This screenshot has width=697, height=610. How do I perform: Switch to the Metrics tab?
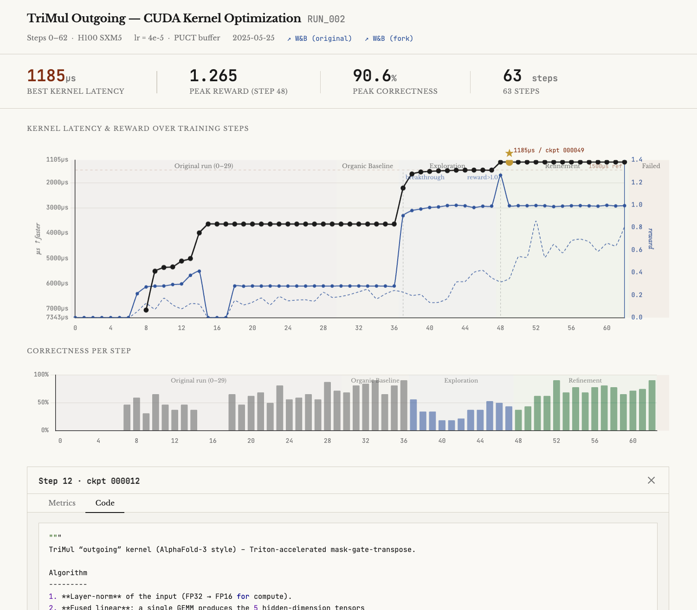click(x=62, y=503)
